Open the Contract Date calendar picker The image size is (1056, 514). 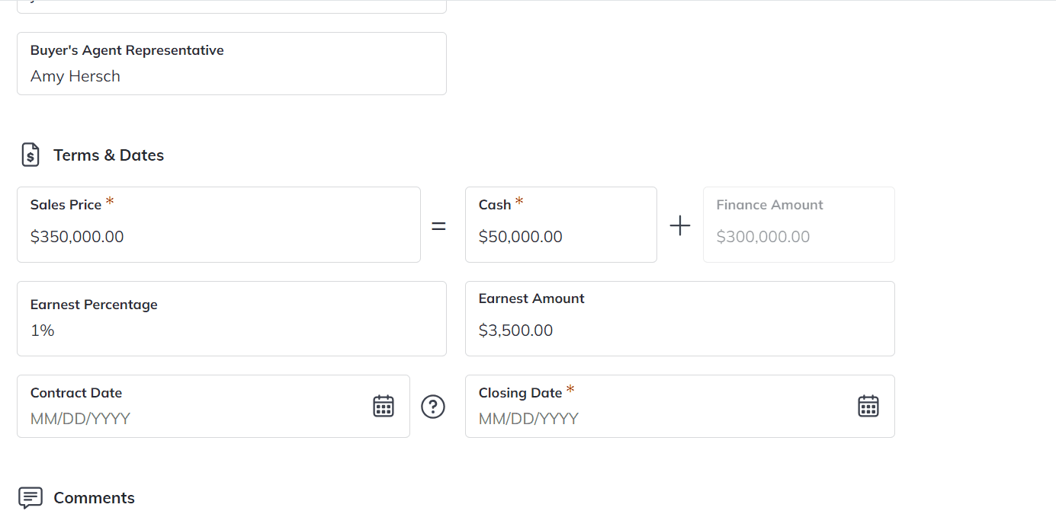(383, 406)
